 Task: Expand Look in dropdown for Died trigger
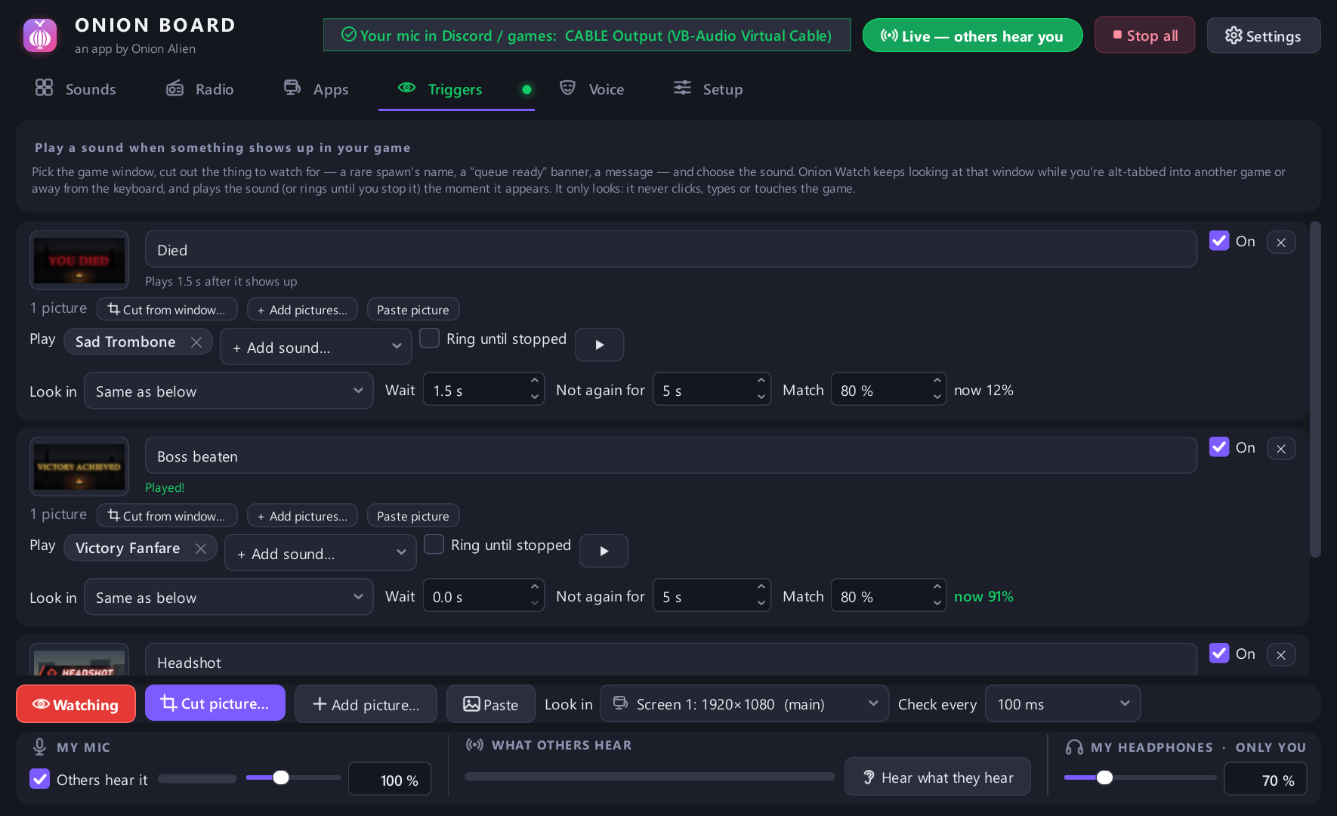(229, 391)
